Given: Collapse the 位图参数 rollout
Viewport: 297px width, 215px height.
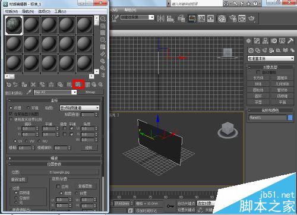Looking at the screenshot, I should (x=55, y=164).
